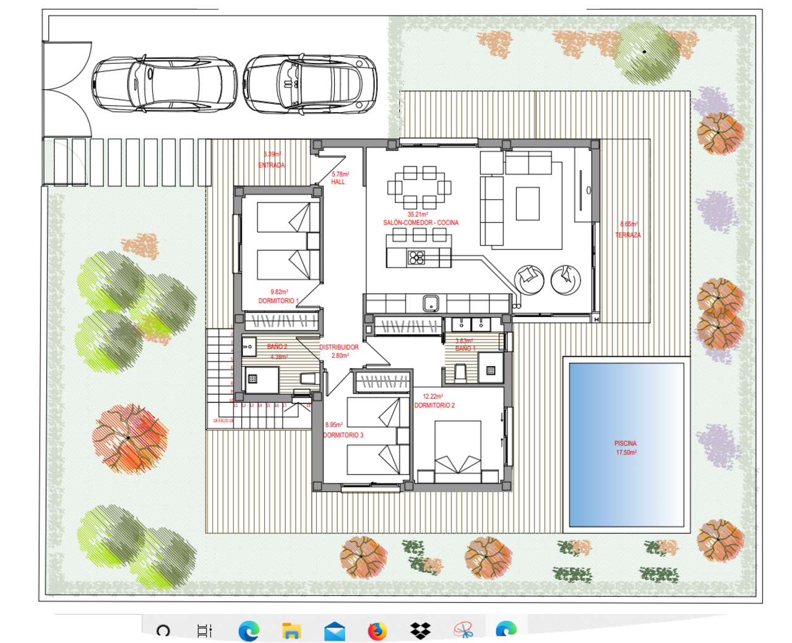Click the HALL room label
792x643 pixels.
click(x=338, y=182)
